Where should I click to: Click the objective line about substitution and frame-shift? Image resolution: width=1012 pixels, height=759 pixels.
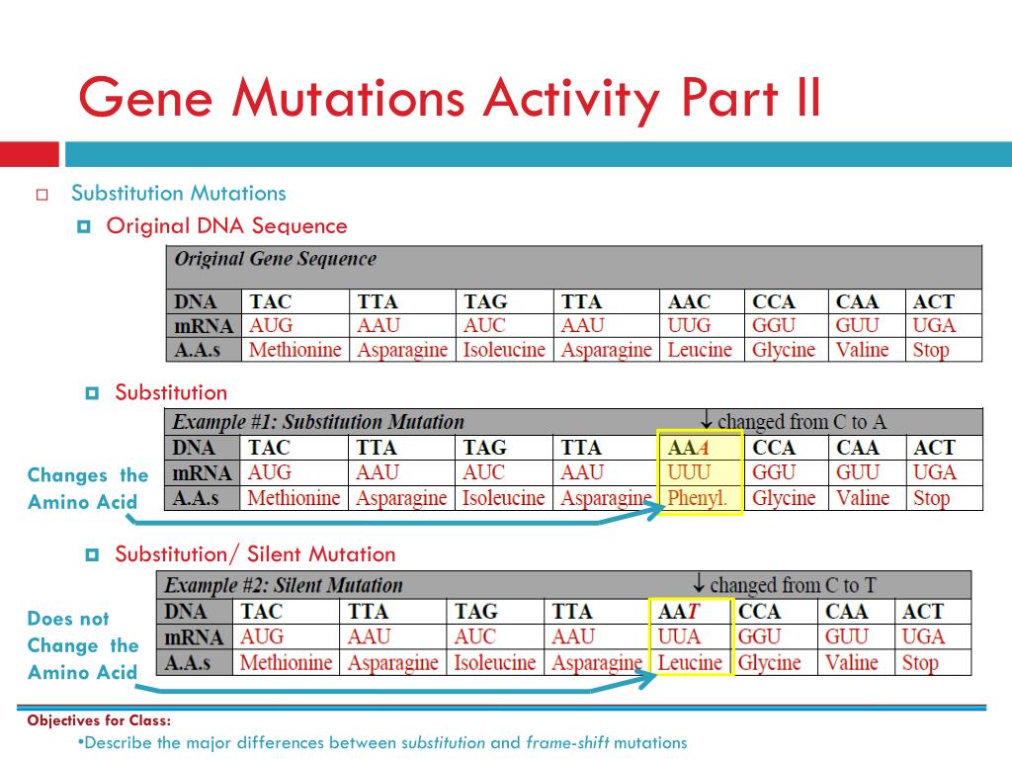pos(382,743)
